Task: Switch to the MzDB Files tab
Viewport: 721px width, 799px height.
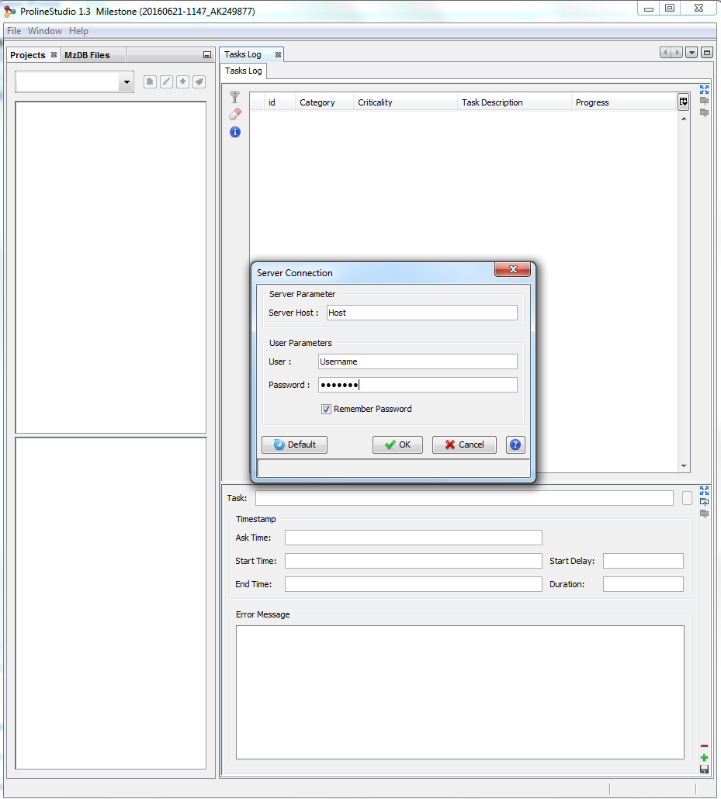Action: [87, 55]
